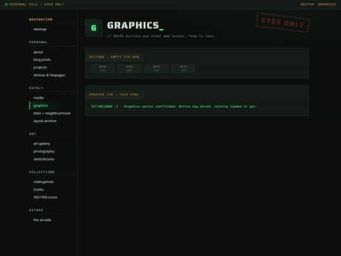Click the green status dot in top bar
This screenshot has width=341, height=256.
(x=6, y=4)
